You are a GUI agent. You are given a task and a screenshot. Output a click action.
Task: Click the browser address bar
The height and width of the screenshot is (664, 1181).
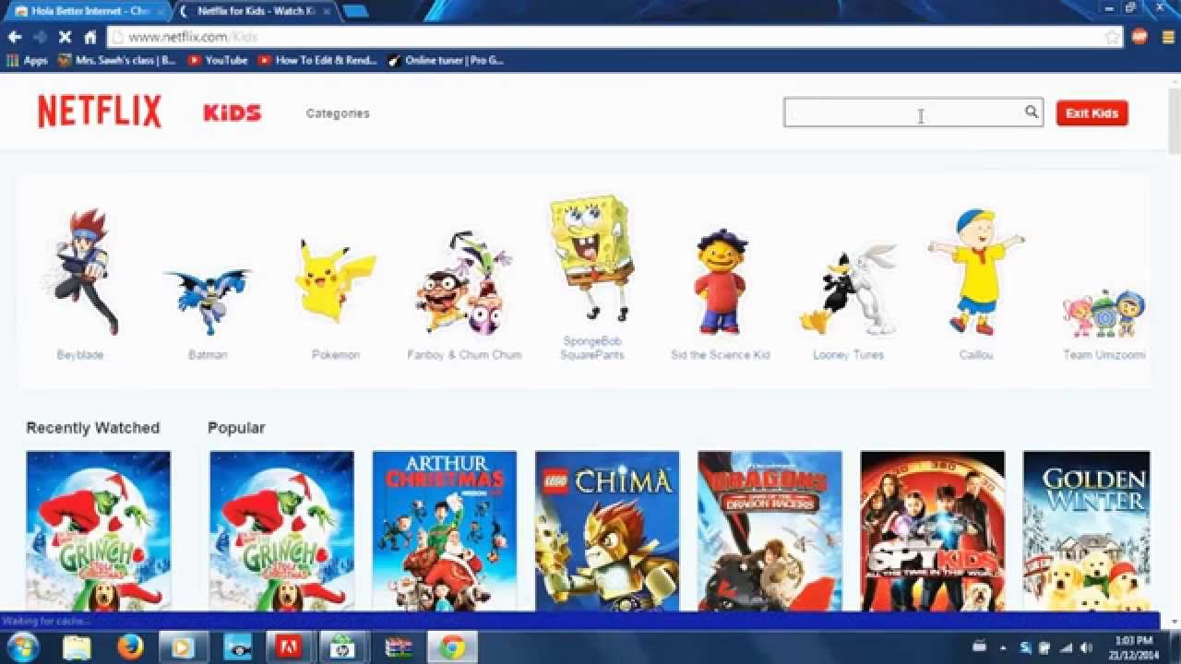[x=614, y=37]
